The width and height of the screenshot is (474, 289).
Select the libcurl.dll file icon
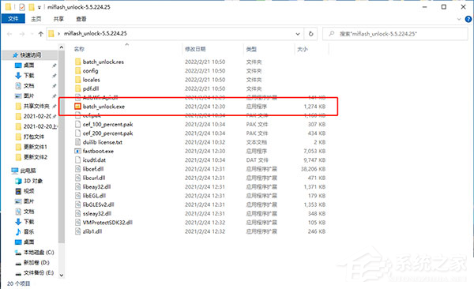[x=78, y=178]
